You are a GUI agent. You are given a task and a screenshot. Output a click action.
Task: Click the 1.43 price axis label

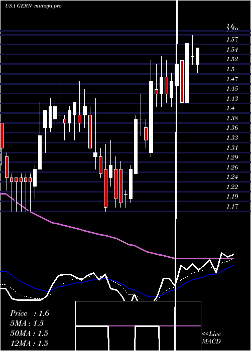(x=232, y=98)
